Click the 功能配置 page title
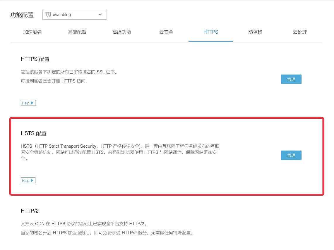Screen dimensions: 334x250 point(22,15)
